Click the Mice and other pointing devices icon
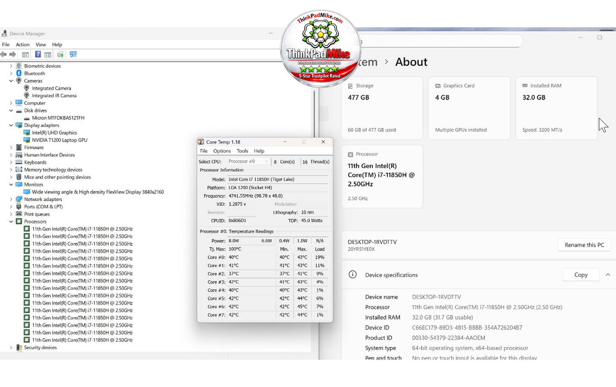Image resolution: width=616 pixels, height=387 pixels. (x=19, y=177)
